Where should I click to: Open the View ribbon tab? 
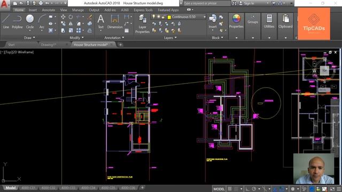click(x=64, y=10)
